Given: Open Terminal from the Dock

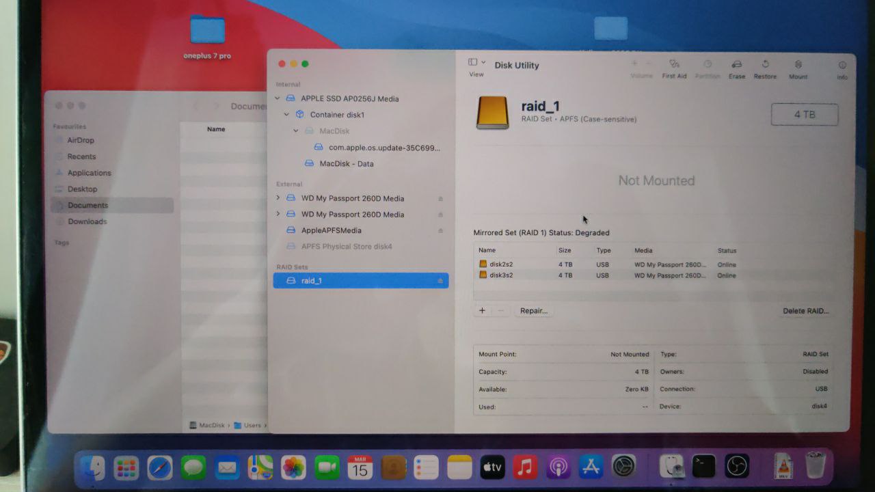Looking at the screenshot, I should point(703,466).
